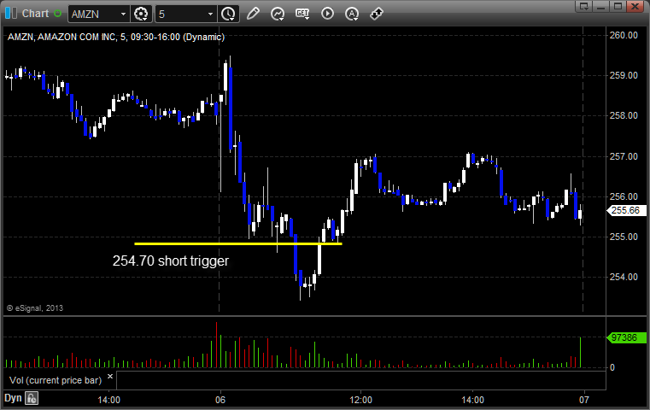
Task: Click the up-down arrows icon in toolbar
Action: (377, 14)
